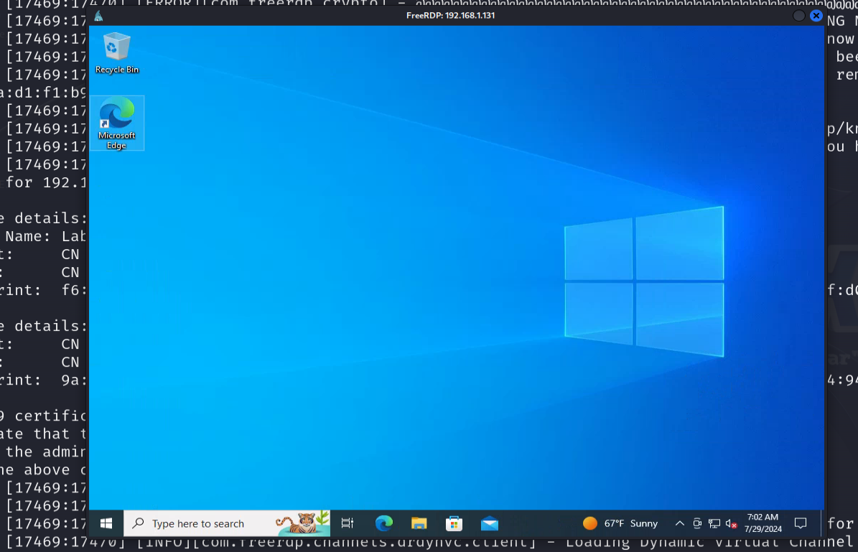The image size is (858, 552).
Task: Click the microphone icon in the system tray
Action: [696, 523]
